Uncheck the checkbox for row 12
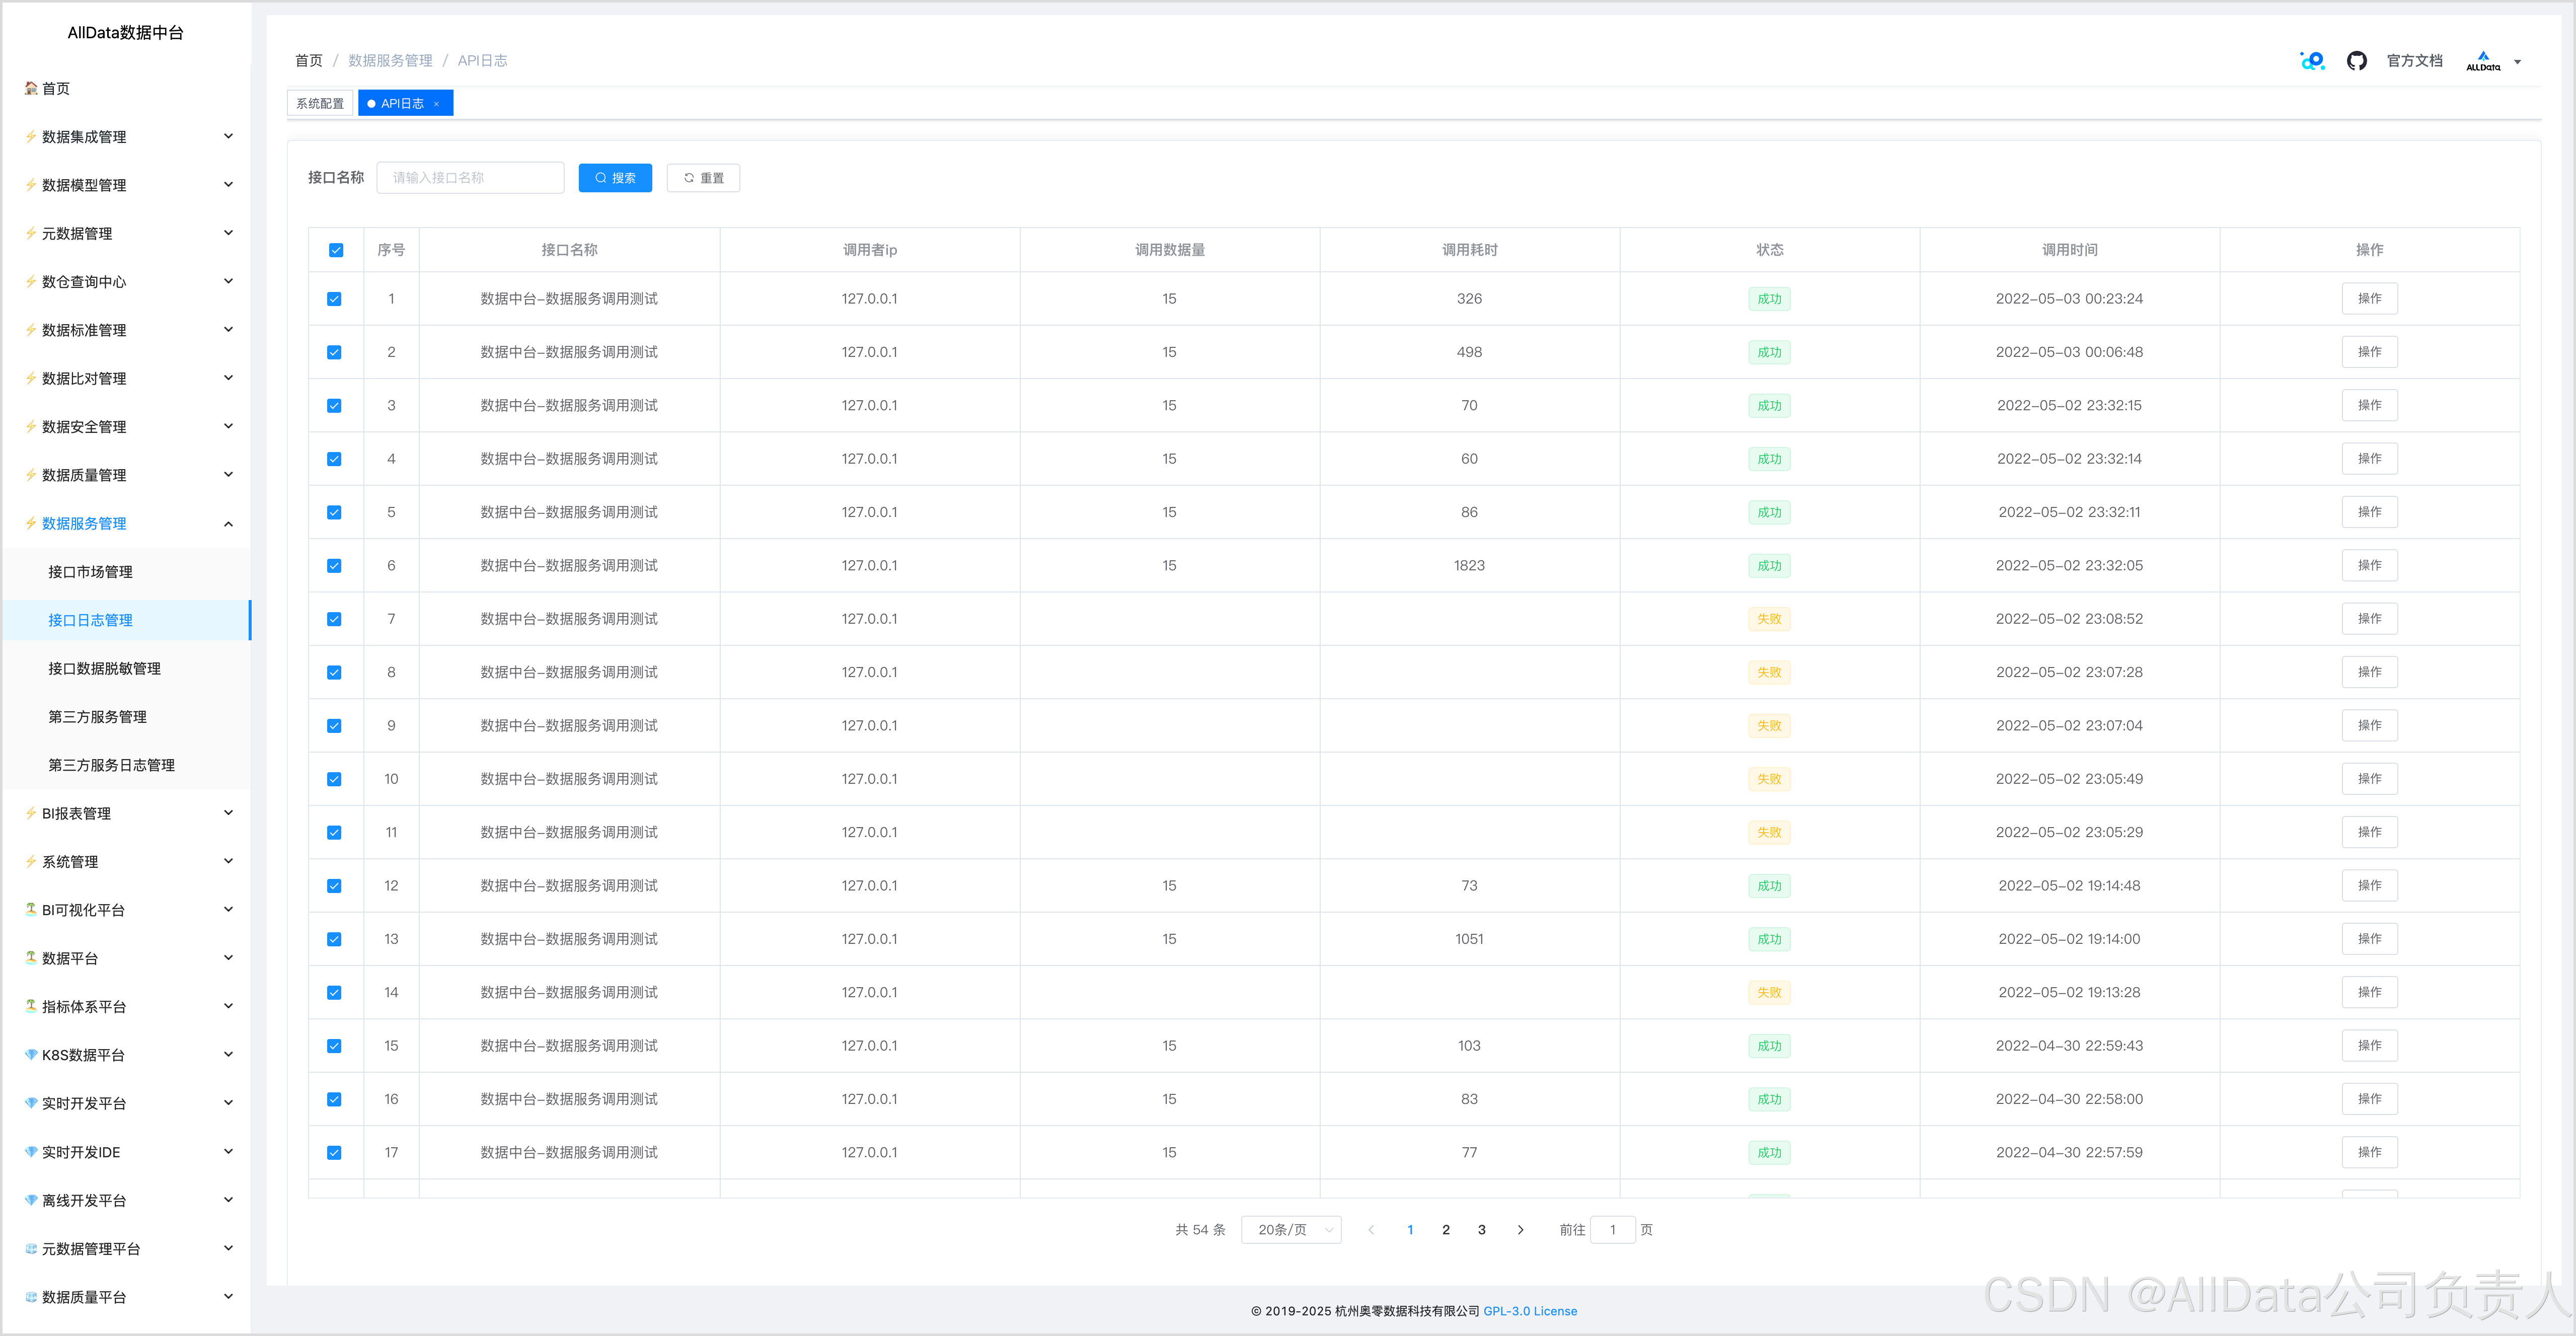Image resolution: width=2576 pixels, height=1336 pixels. point(334,886)
